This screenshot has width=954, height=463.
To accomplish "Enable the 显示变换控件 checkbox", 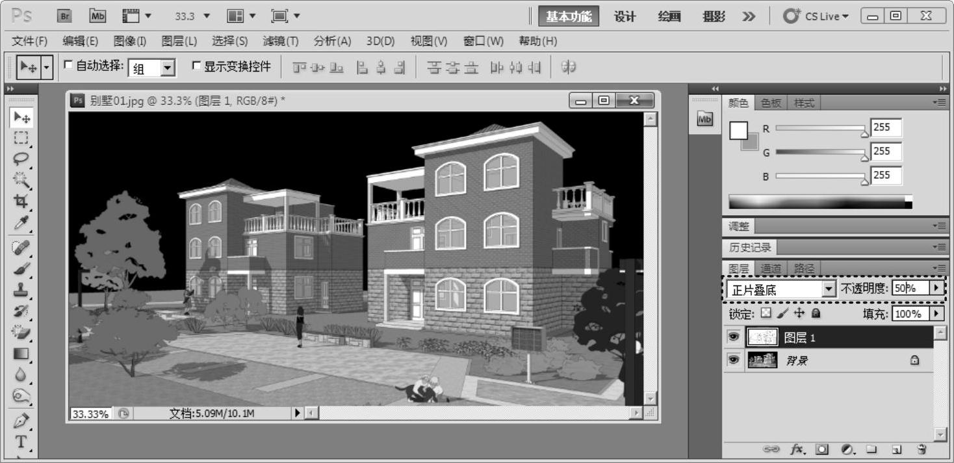I will click(x=197, y=65).
